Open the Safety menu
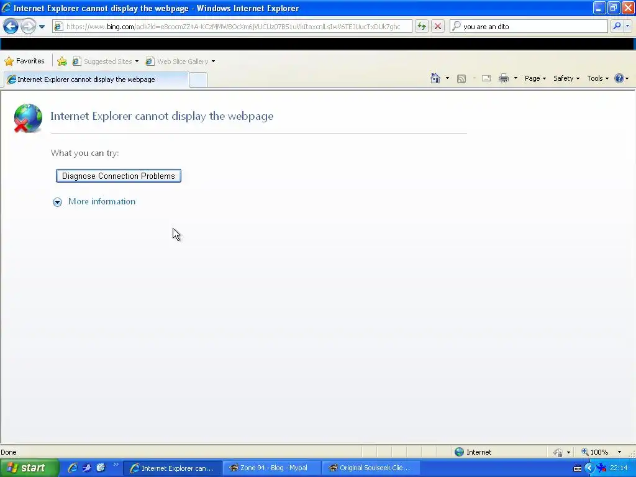This screenshot has width=636, height=477. tap(566, 78)
